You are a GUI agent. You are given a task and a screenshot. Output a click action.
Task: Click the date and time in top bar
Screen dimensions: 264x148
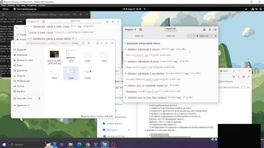pyautogui.click(x=132, y=9)
